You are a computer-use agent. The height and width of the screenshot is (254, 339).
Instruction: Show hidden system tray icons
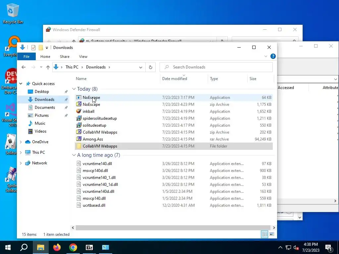pos(280,247)
